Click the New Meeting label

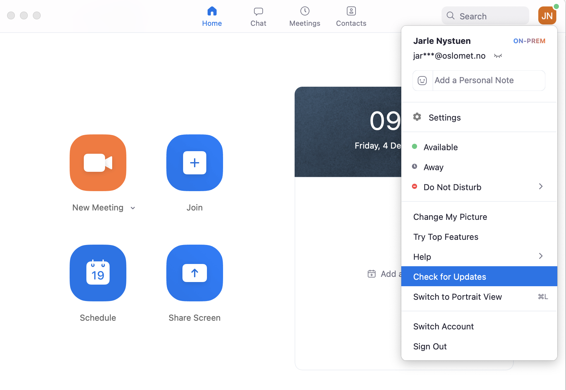click(x=98, y=208)
